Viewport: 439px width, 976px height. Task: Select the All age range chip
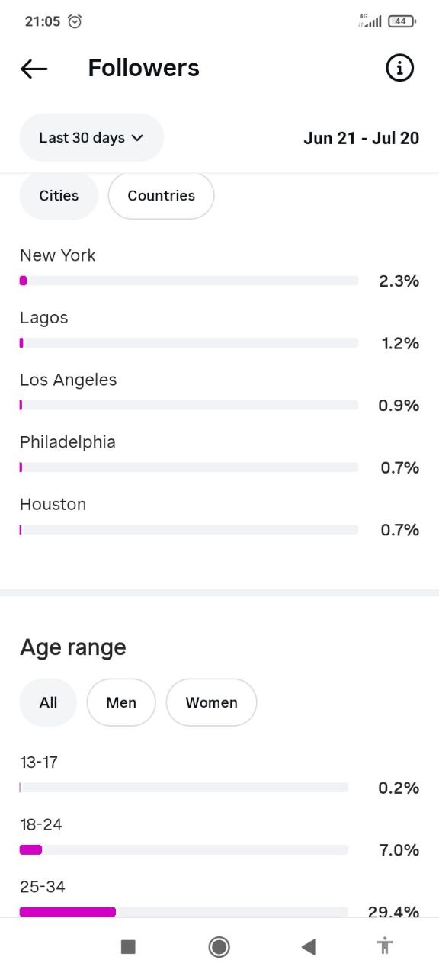coord(48,702)
